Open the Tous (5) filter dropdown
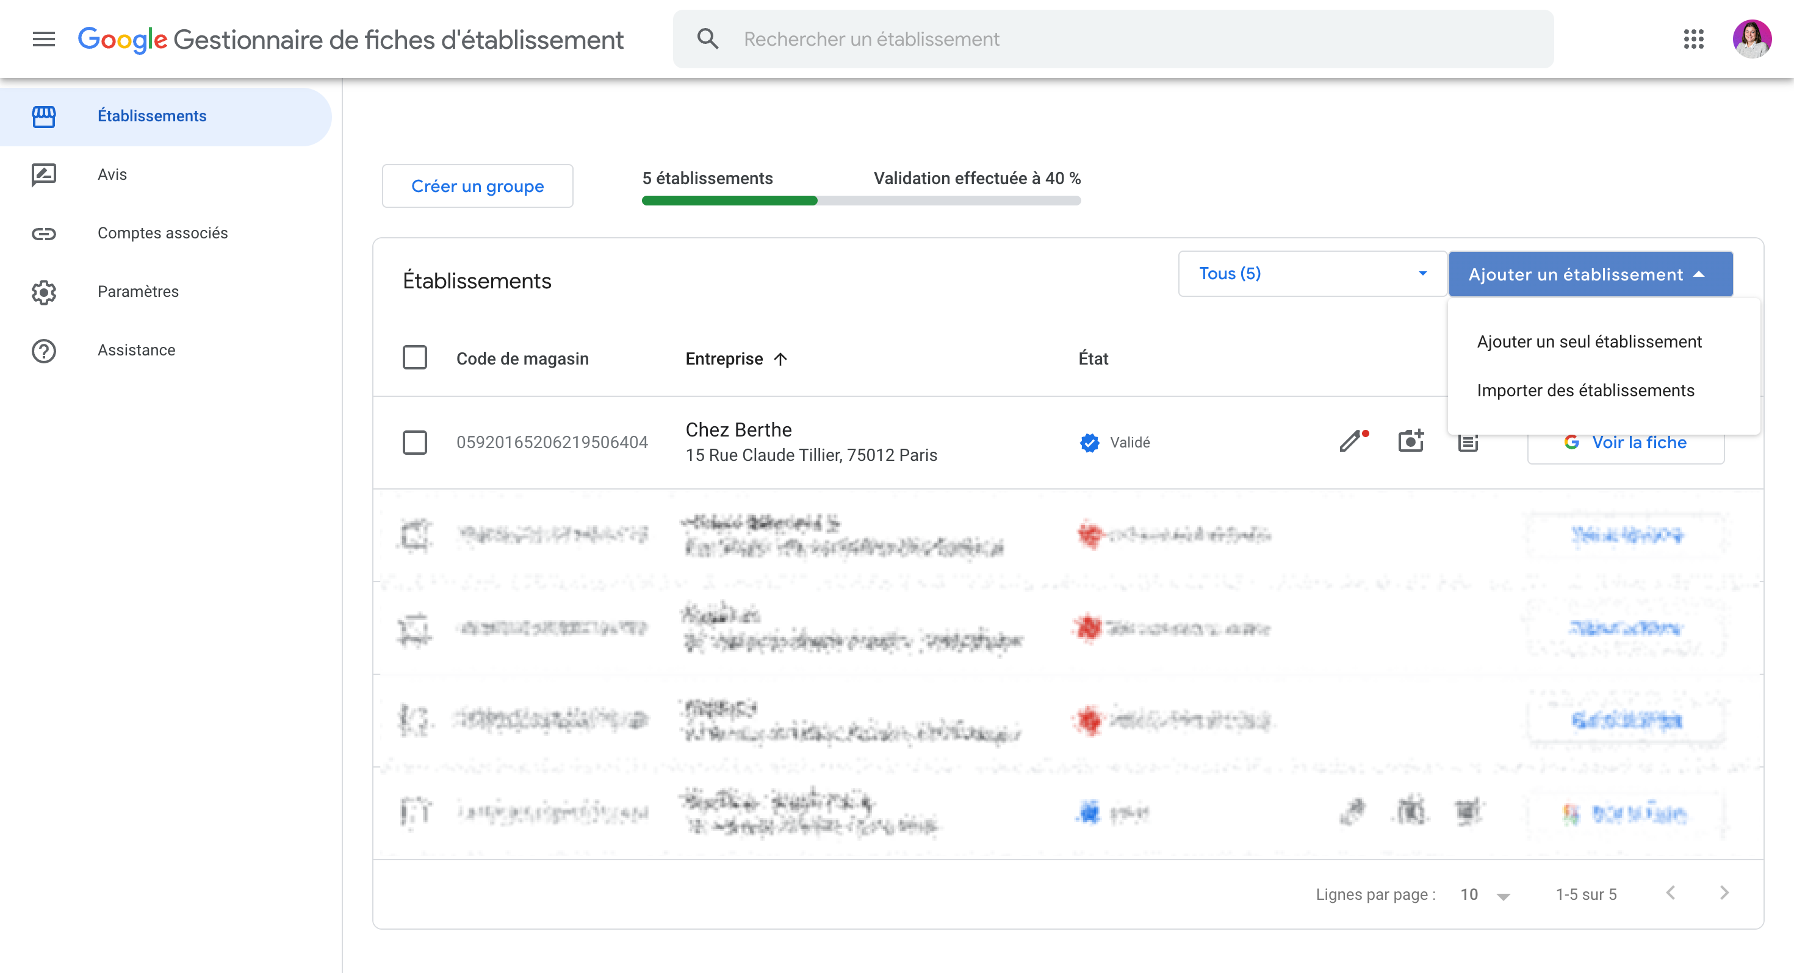Screen dimensions: 1794x973 tap(1312, 274)
